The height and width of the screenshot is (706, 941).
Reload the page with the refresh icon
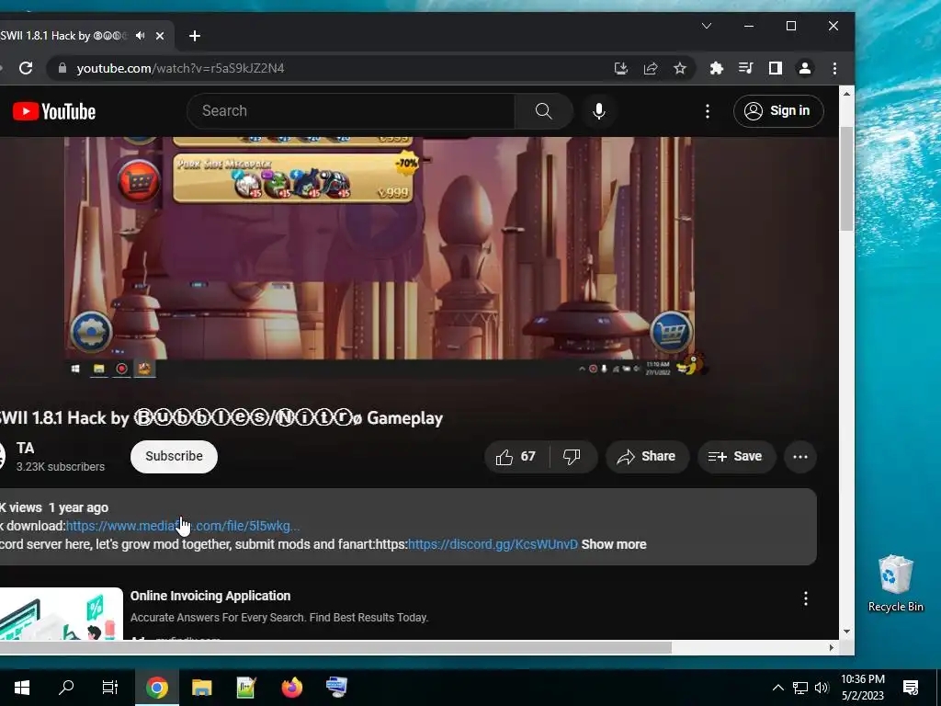(x=25, y=68)
